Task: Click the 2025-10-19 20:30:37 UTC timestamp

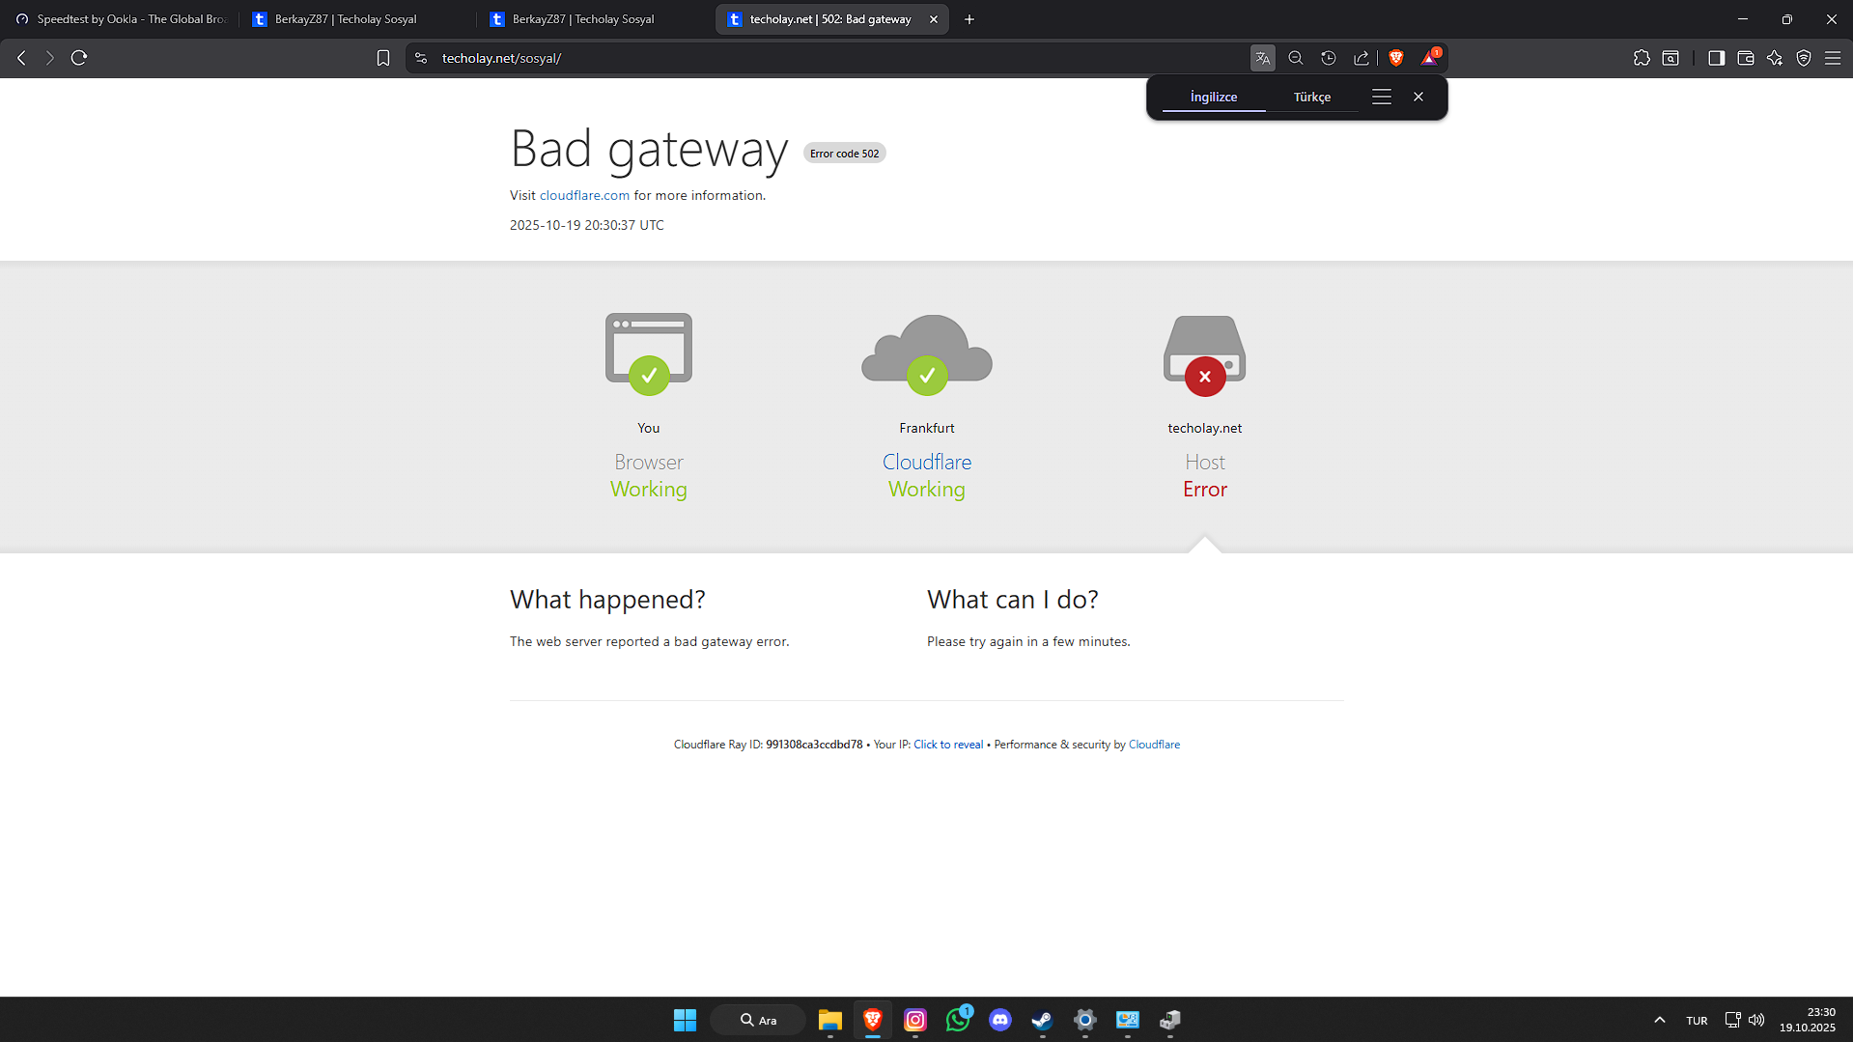Action: point(587,225)
